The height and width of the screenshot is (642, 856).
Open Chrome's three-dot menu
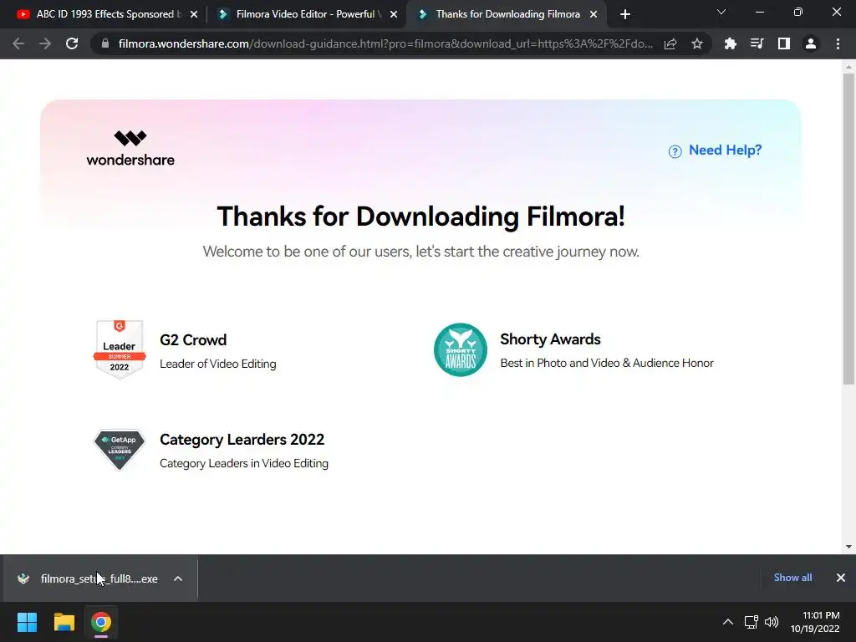point(838,43)
